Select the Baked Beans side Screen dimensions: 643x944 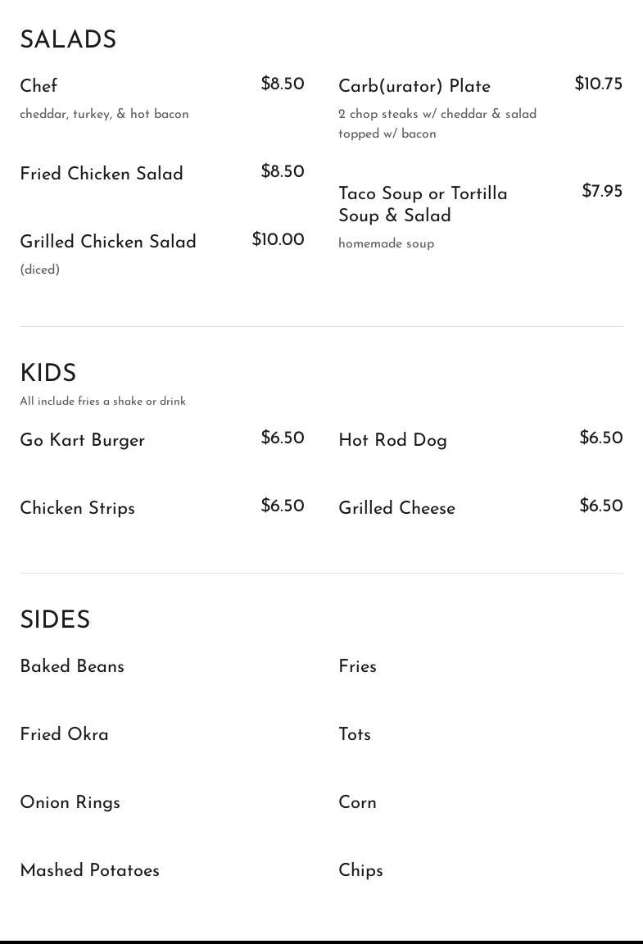(72, 666)
